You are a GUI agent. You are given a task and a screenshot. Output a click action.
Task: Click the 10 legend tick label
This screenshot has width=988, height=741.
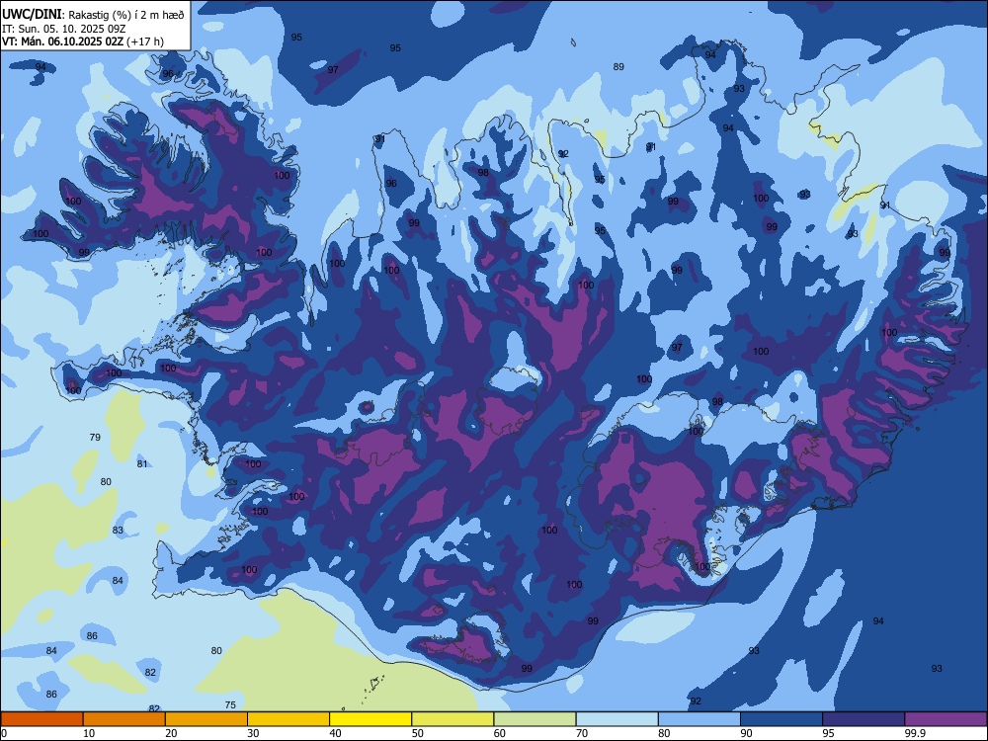89,733
